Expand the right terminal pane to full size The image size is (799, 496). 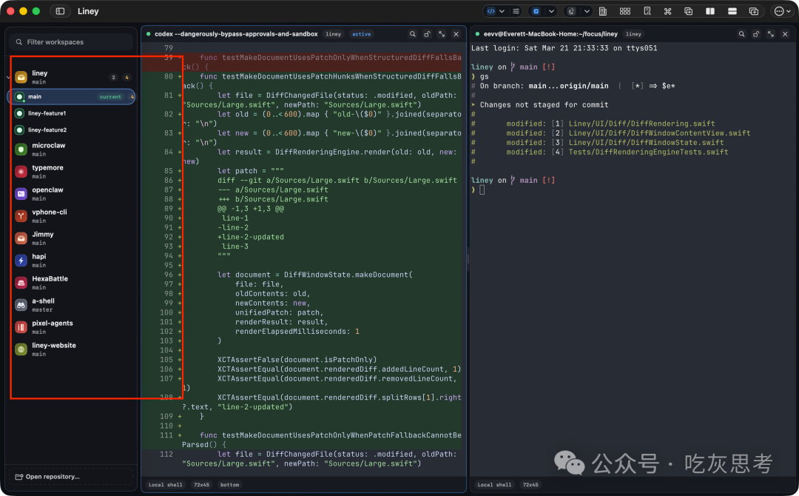coord(770,34)
